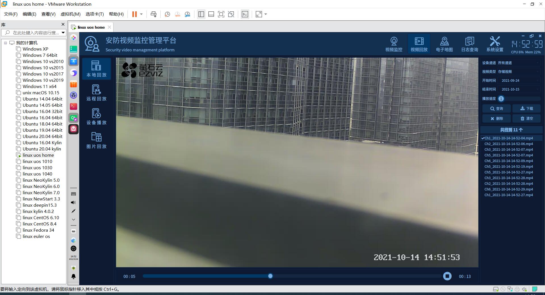Toggle the VMware thumbnail bar view
Viewport: 545px width, 295px height.
click(x=211, y=14)
